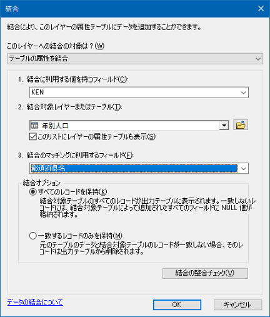The width and height of the screenshot is (270, 317).
Task: Toggle このリストにレイヤーの属性テーブルも表示 checkbox
Action: (x=33, y=137)
